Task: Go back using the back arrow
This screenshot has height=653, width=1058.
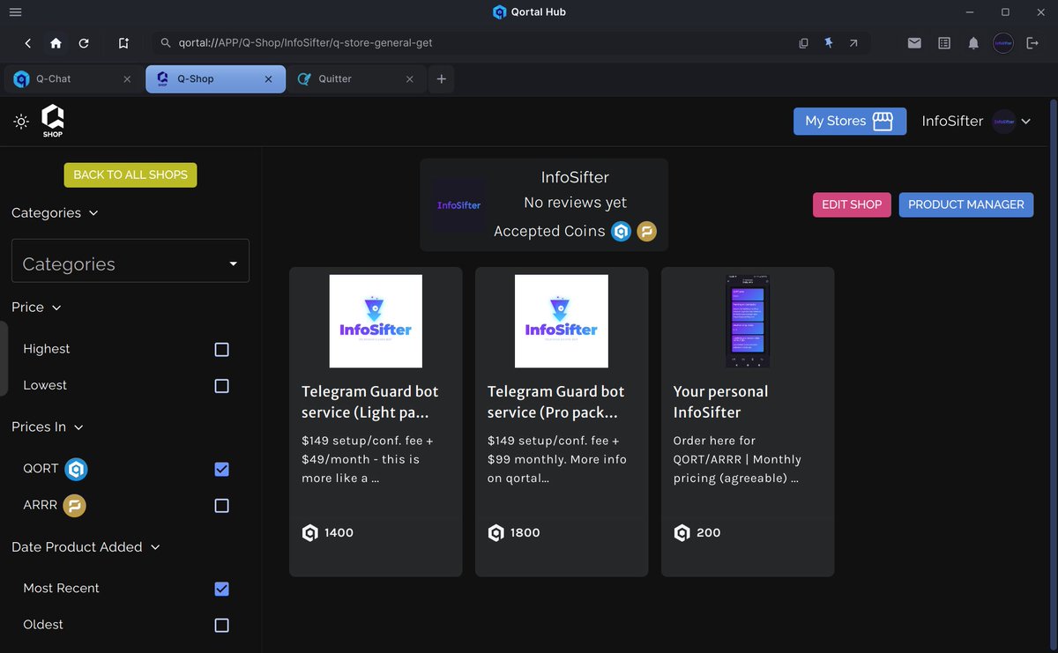Action: 28,43
